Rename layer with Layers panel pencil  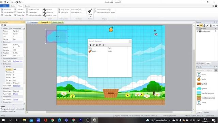[x=207, y=26]
